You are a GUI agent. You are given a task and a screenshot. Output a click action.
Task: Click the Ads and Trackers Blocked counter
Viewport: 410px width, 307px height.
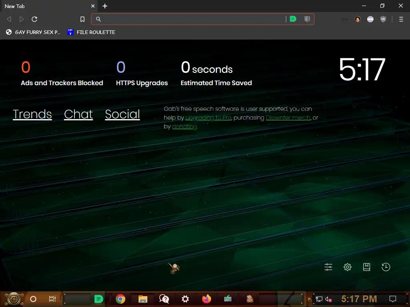[x=62, y=74]
